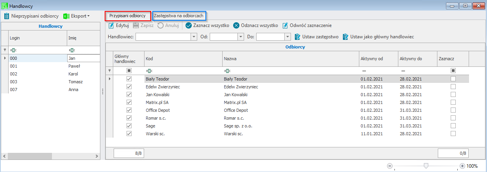
Task: Click Zaznacz wszystko checkmark icon
Action: tap(189, 25)
